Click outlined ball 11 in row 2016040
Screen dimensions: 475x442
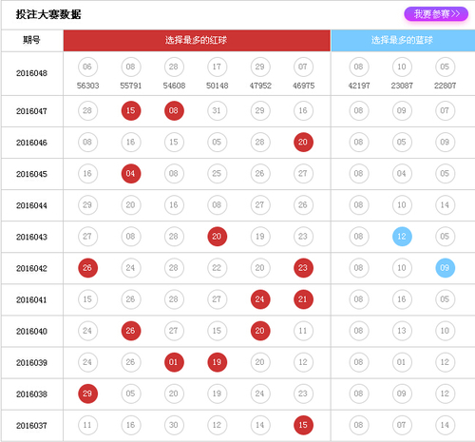(x=303, y=331)
